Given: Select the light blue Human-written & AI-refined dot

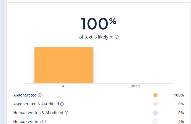Looking at the screenshot, I should (155, 113).
